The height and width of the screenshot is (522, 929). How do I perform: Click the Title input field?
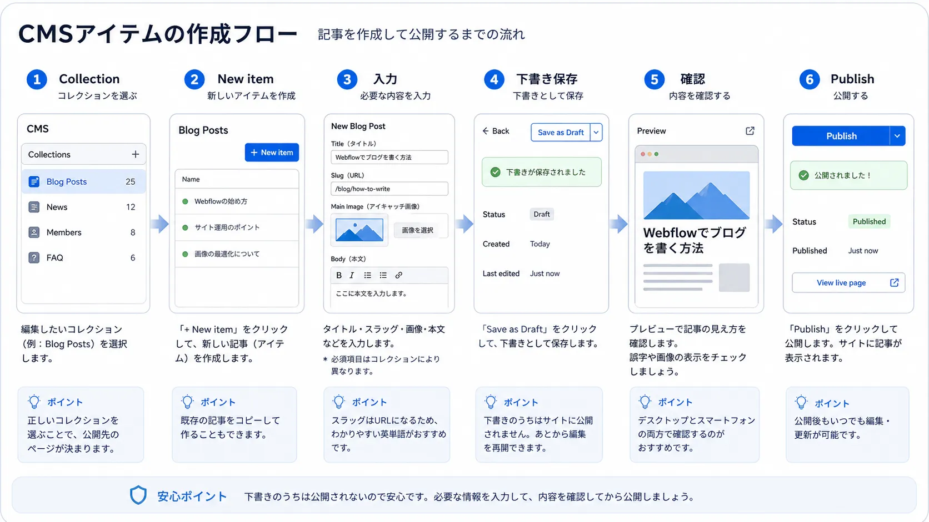point(389,157)
